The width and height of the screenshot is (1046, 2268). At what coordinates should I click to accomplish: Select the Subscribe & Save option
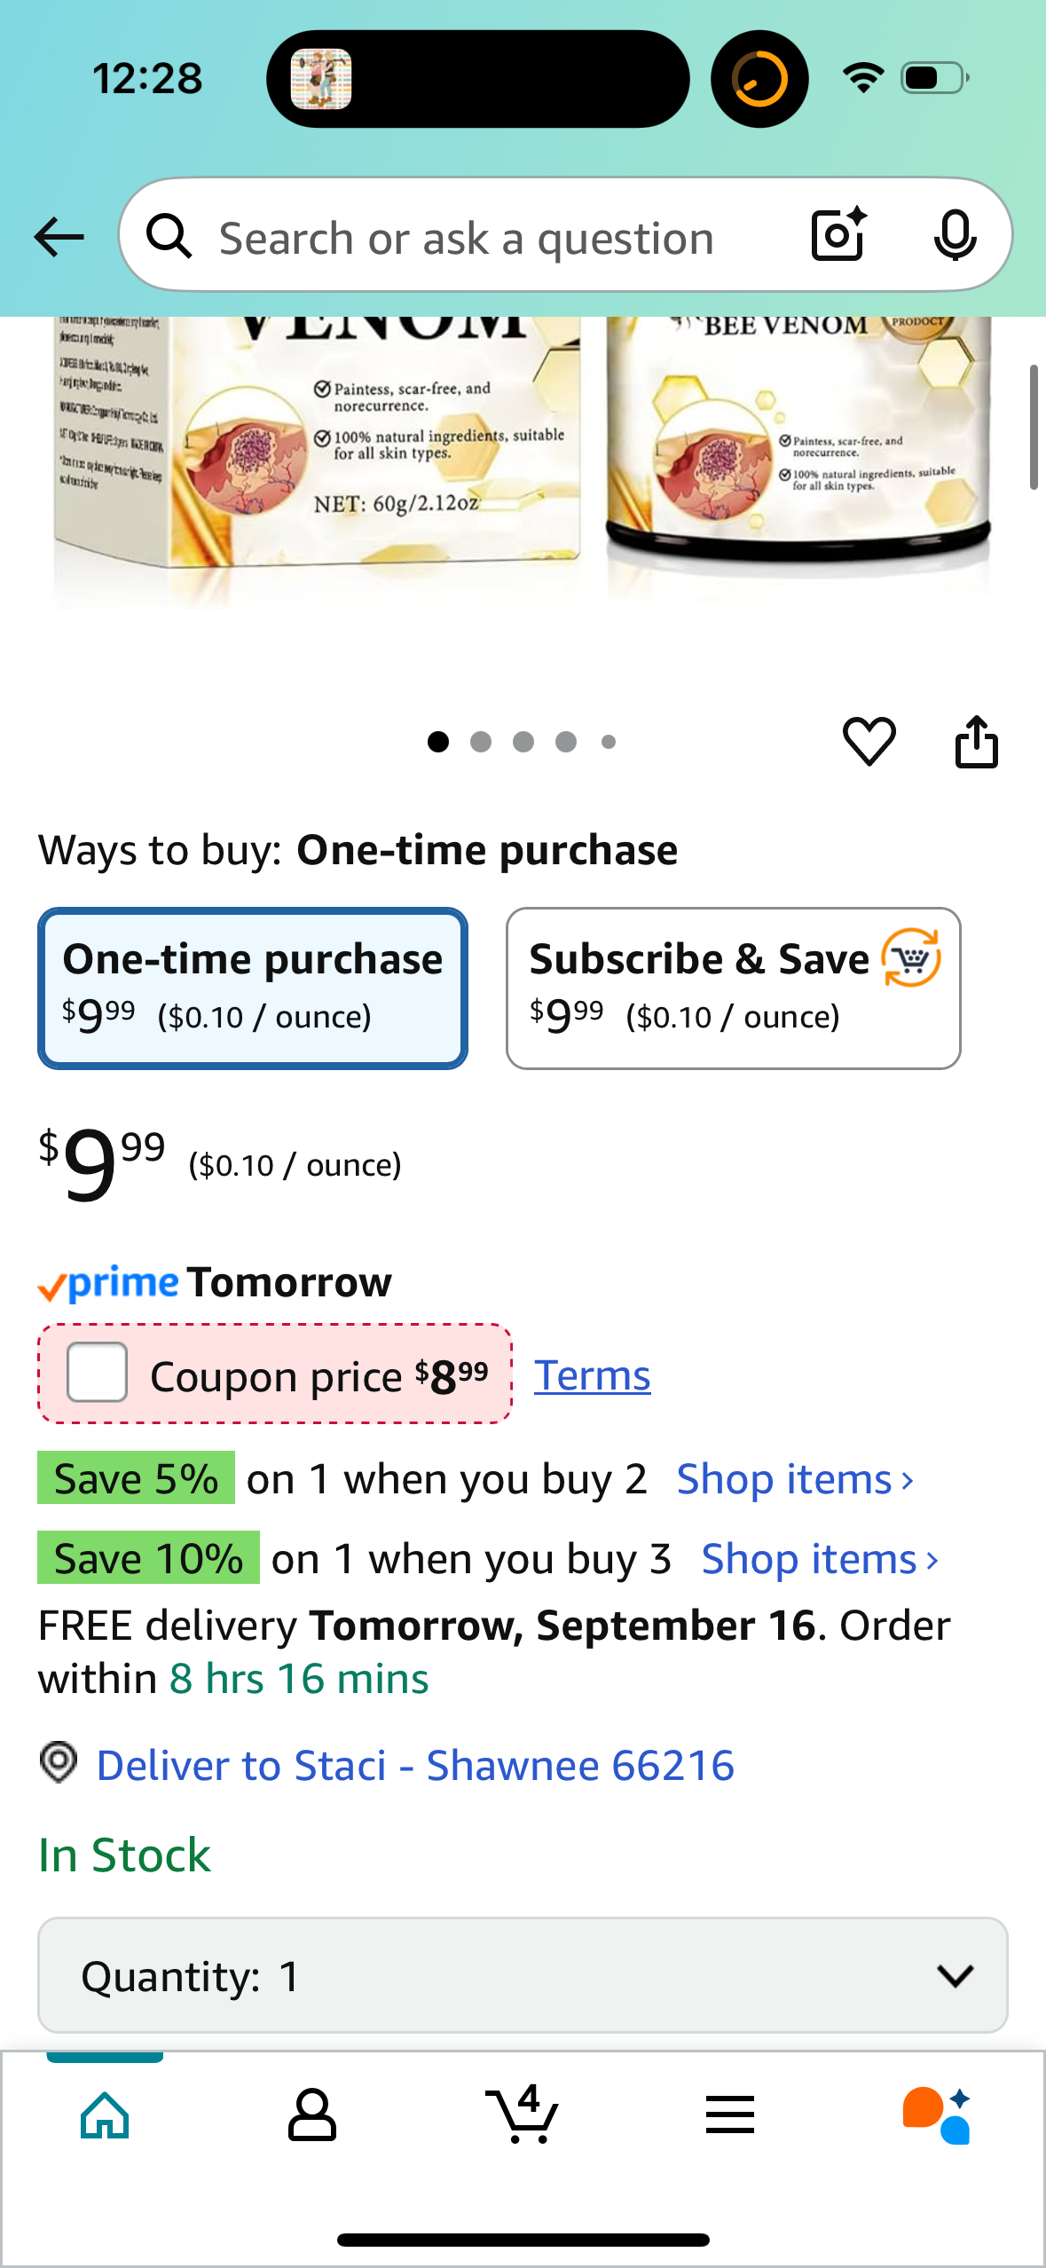(x=733, y=988)
